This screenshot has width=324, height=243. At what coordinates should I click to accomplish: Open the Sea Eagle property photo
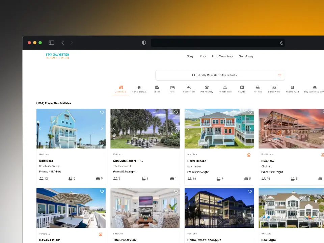(x=291, y=208)
